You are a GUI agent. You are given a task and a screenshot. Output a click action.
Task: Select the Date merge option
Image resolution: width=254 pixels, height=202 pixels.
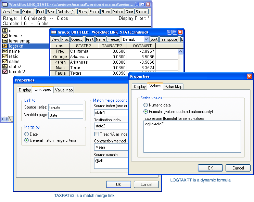click(x=26, y=134)
